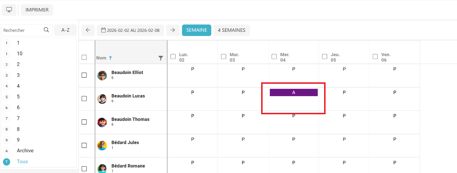Click Beaudoin Elliot's avatar photo
This screenshot has width=457, height=173.
click(x=102, y=75)
